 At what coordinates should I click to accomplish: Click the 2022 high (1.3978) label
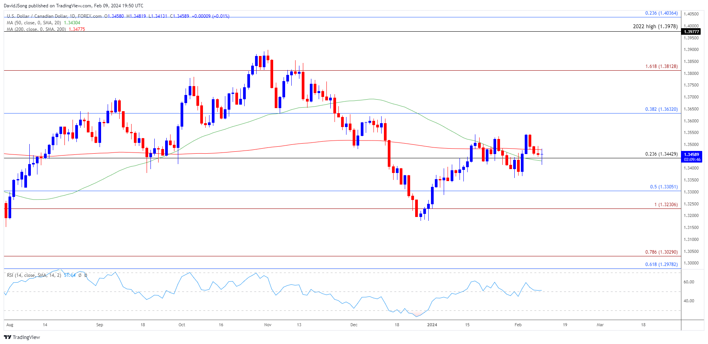tap(655, 26)
